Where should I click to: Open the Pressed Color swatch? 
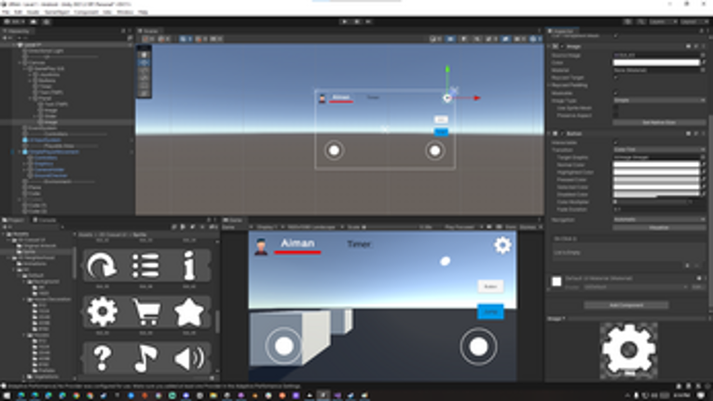[x=656, y=180]
